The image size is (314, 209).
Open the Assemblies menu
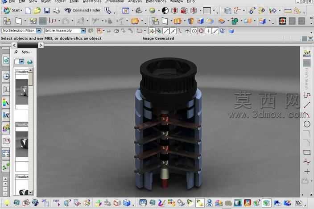[x=92, y=1]
